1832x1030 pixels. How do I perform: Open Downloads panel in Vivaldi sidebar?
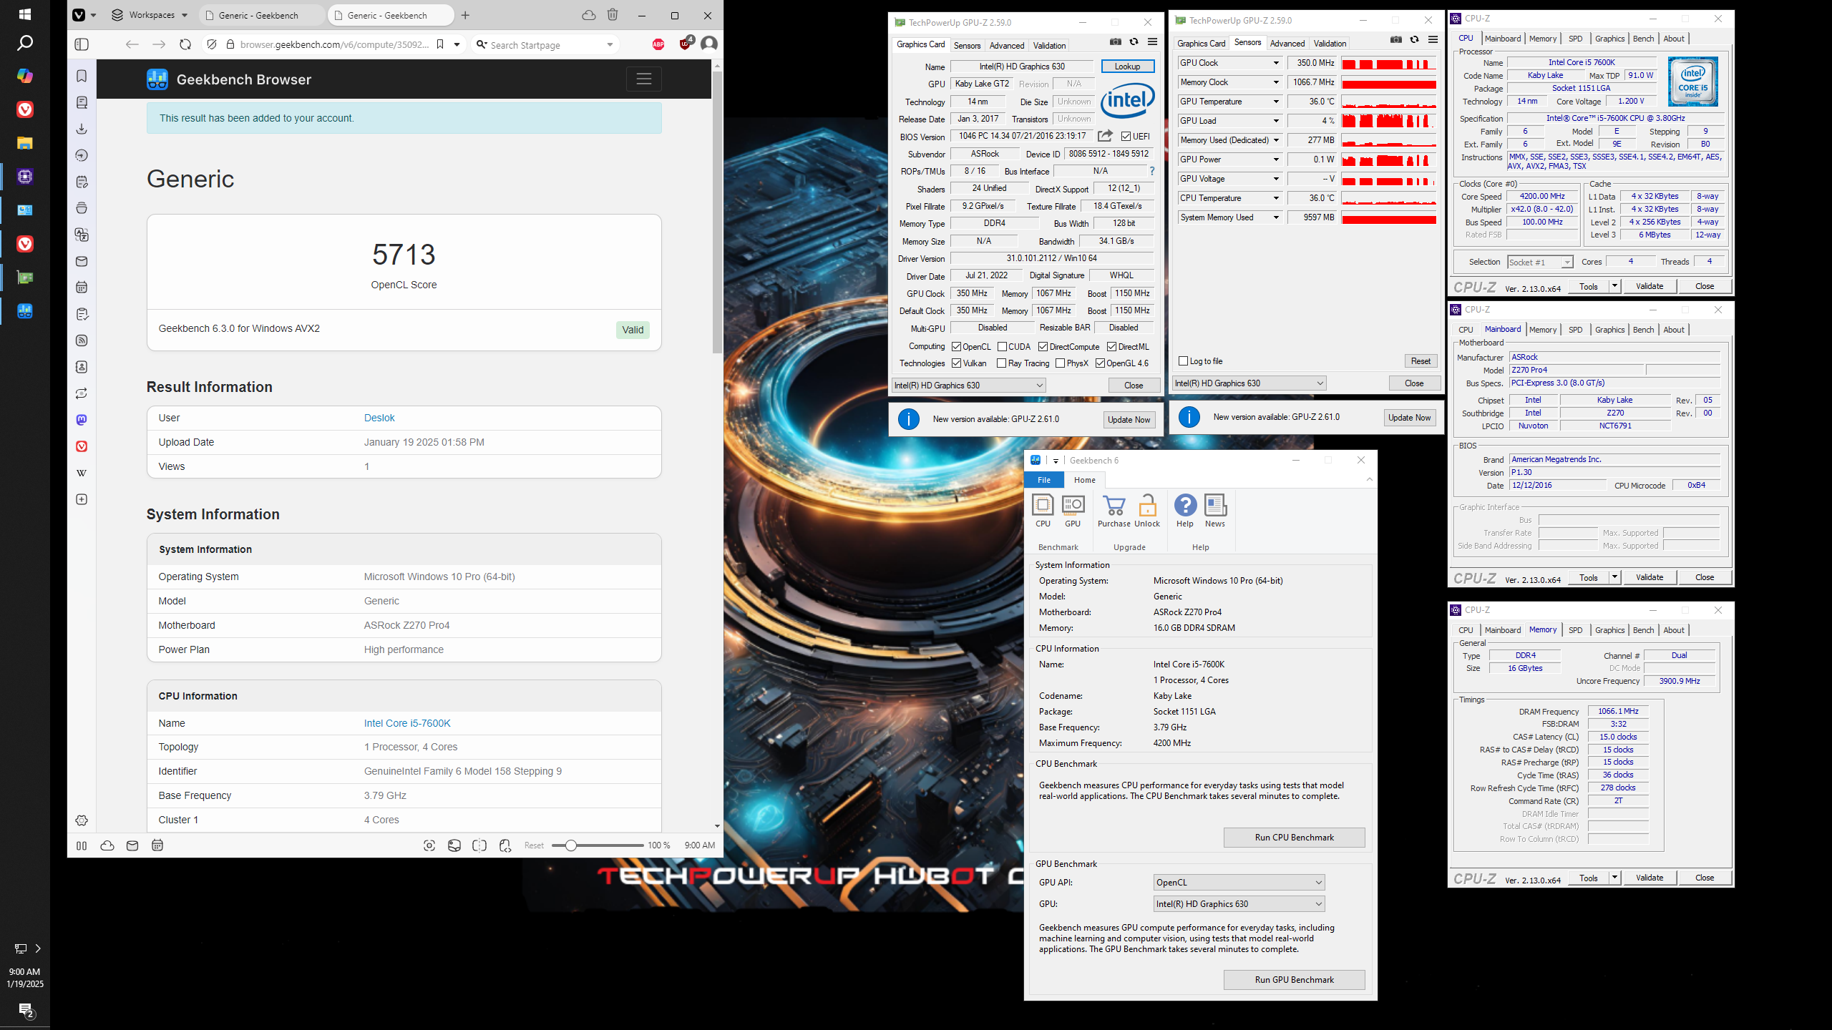pos(82,129)
